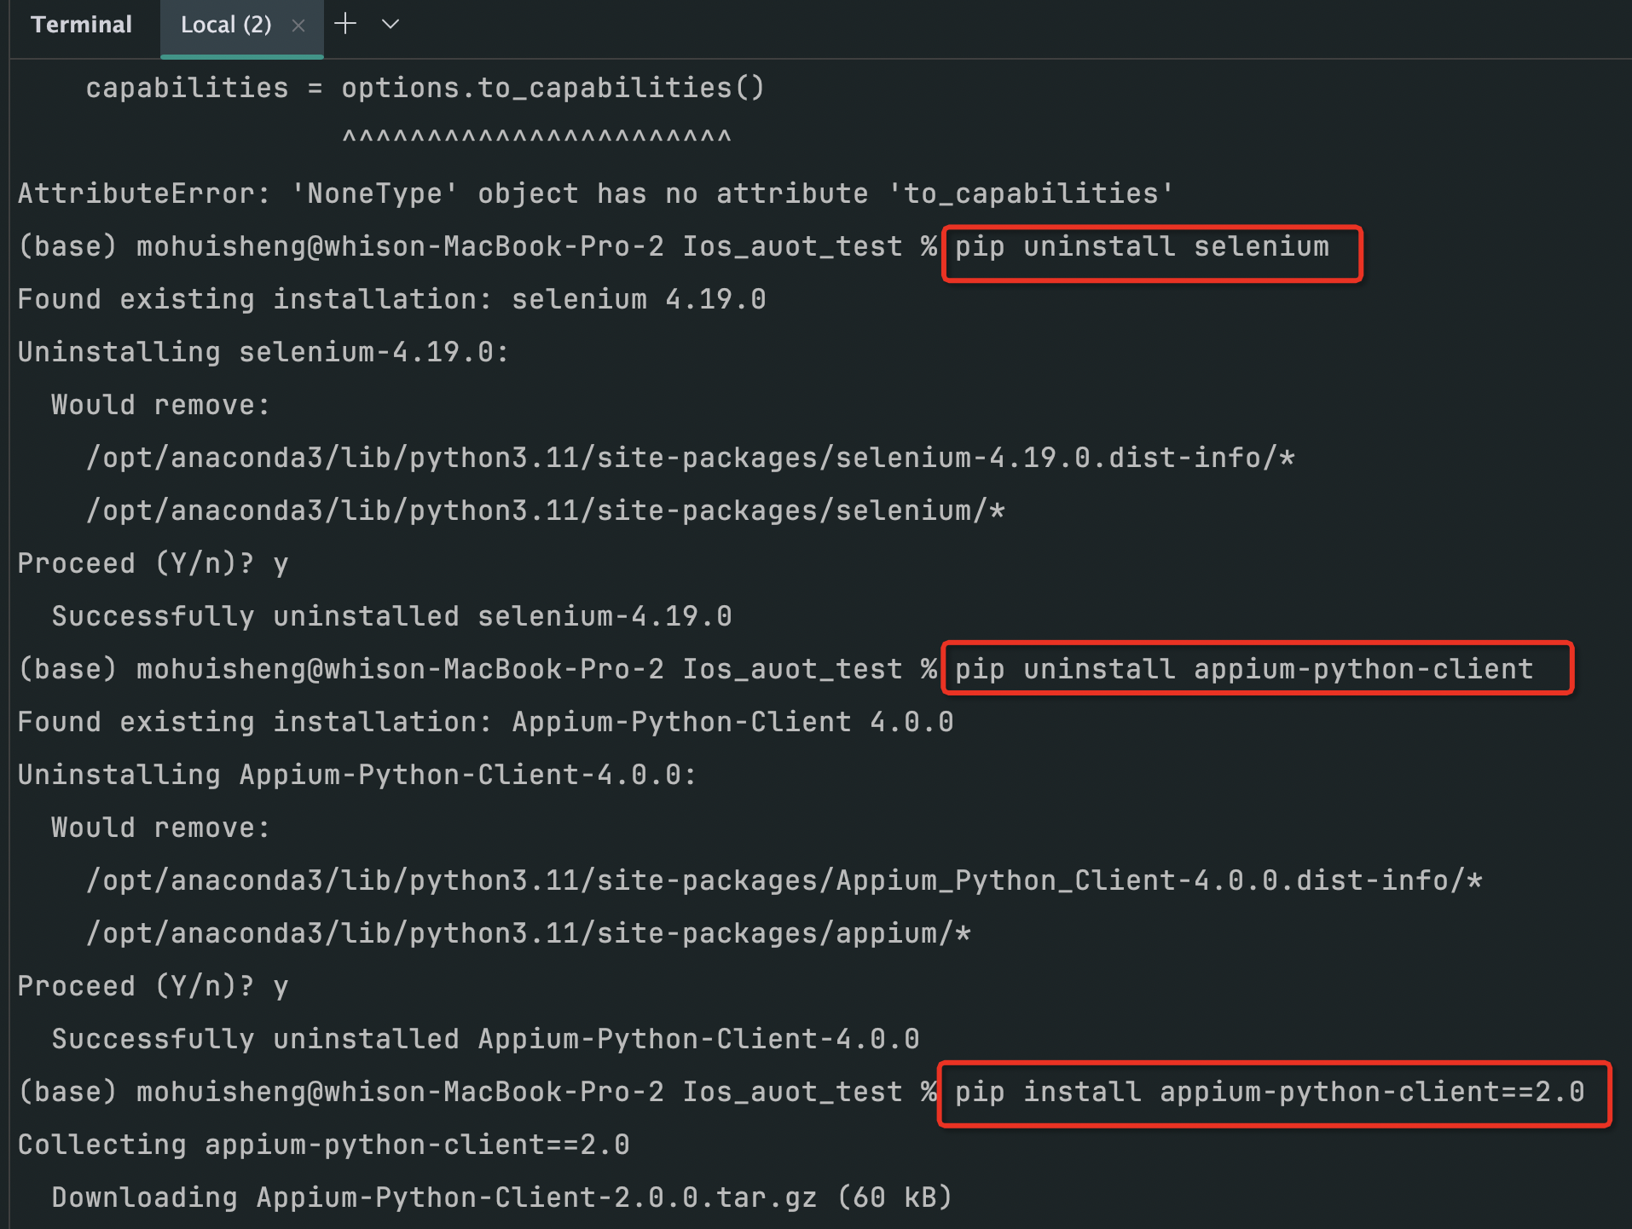Click the Collecting appium-python-client==2.0 line
The image size is (1632, 1229).
pyautogui.click(x=322, y=1144)
